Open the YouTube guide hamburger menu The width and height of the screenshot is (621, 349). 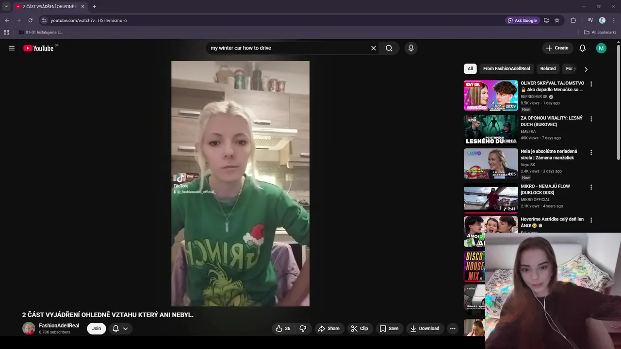pos(12,48)
